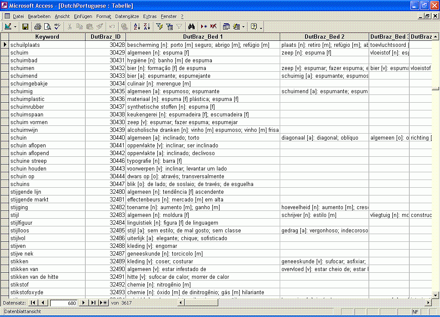Select the DutBraz_Bed 2 column header
The width and height of the screenshot is (440, 317).
point(324,37)
